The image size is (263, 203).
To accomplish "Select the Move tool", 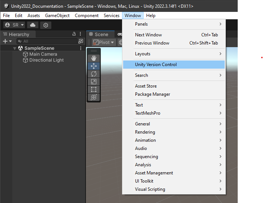I will [93, 66].
